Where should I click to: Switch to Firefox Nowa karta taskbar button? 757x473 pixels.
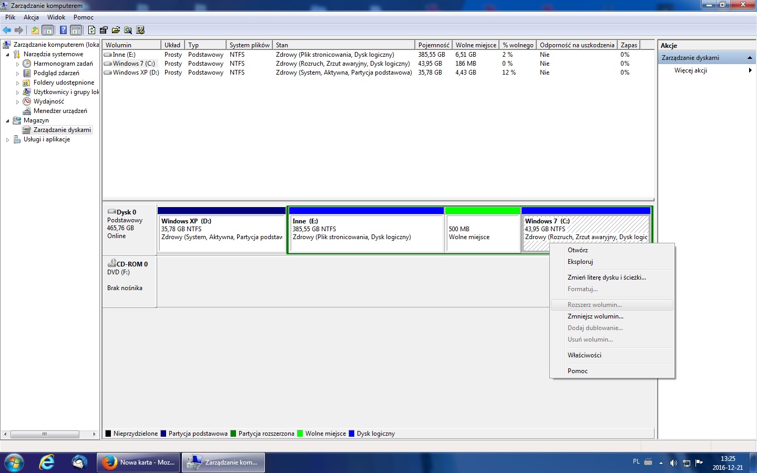pos(139,462)
